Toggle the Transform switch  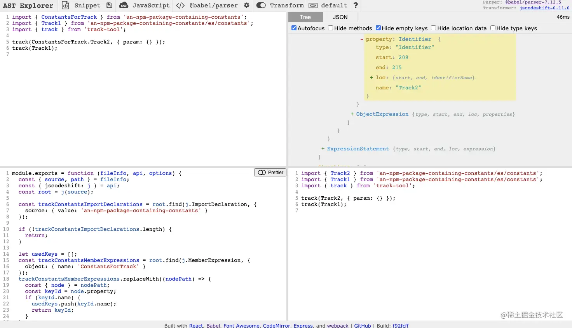click(x=261, y=5)
